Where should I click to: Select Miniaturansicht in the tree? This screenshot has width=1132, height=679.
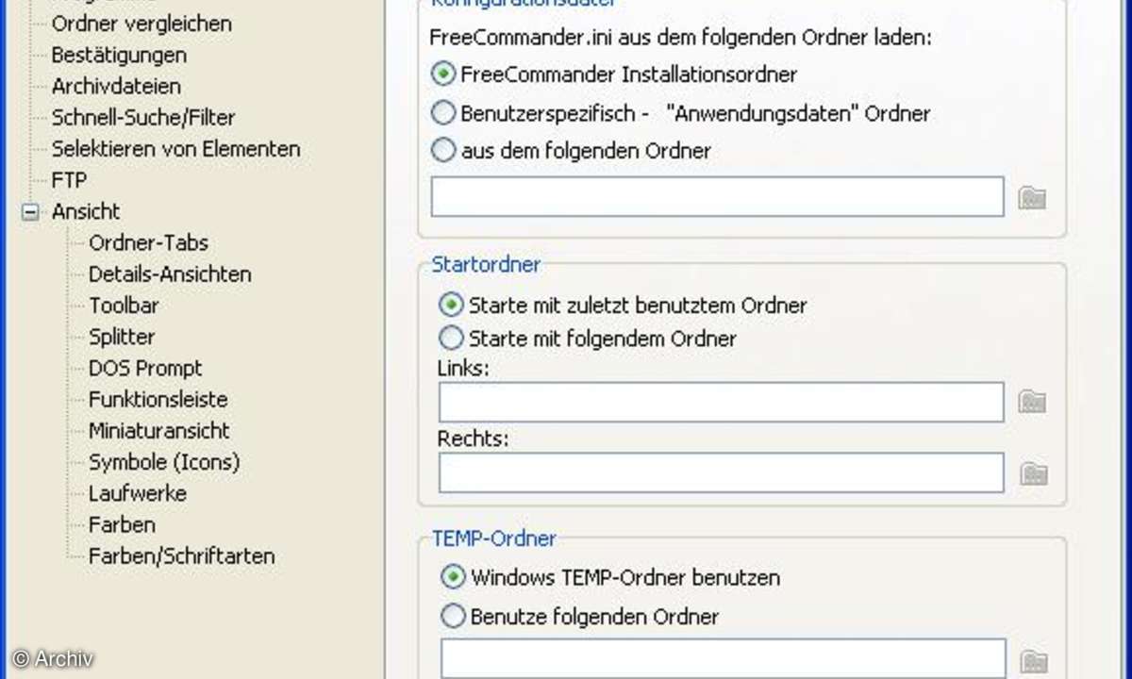[158, 430]
